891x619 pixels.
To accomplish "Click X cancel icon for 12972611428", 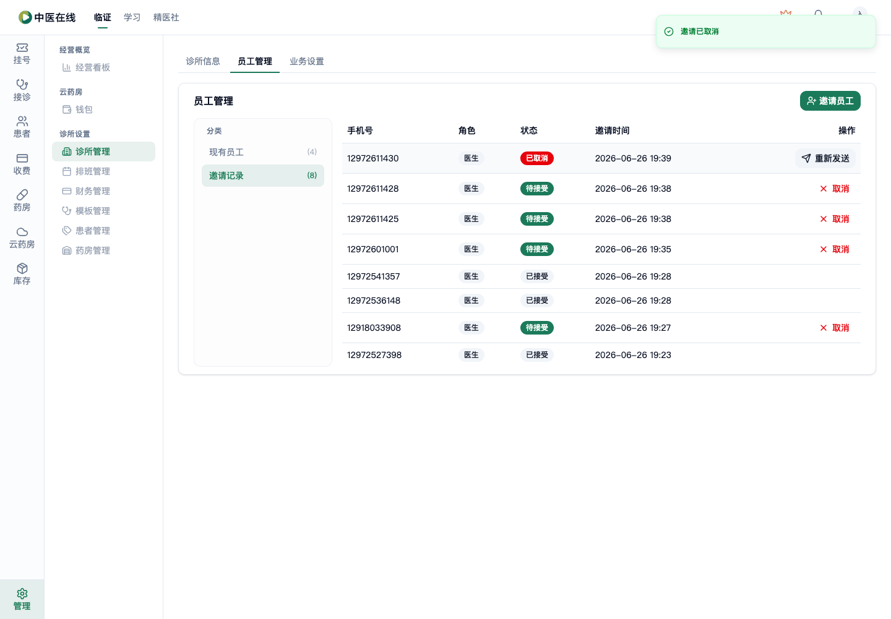I will coord(824,189).
